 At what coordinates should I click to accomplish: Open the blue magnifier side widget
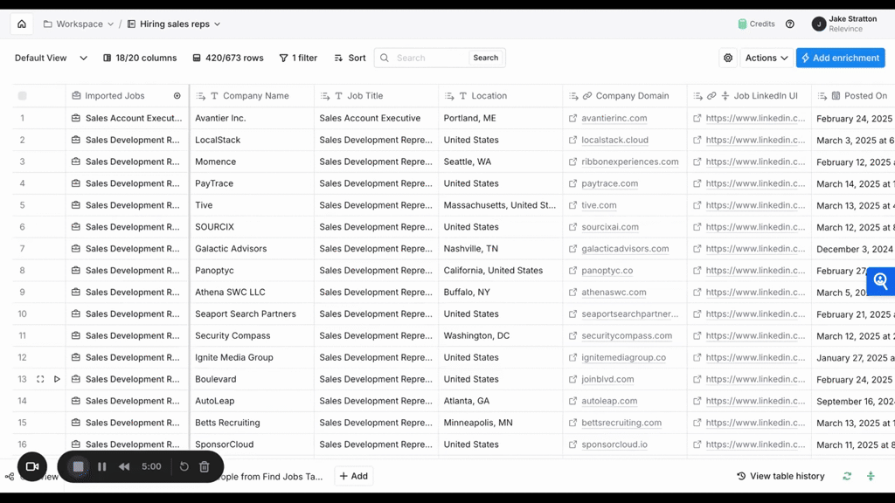coord(880,280)
